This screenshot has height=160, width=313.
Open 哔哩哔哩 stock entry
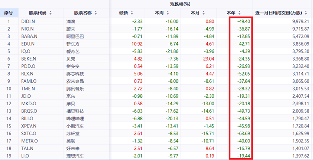click(75, 119)
